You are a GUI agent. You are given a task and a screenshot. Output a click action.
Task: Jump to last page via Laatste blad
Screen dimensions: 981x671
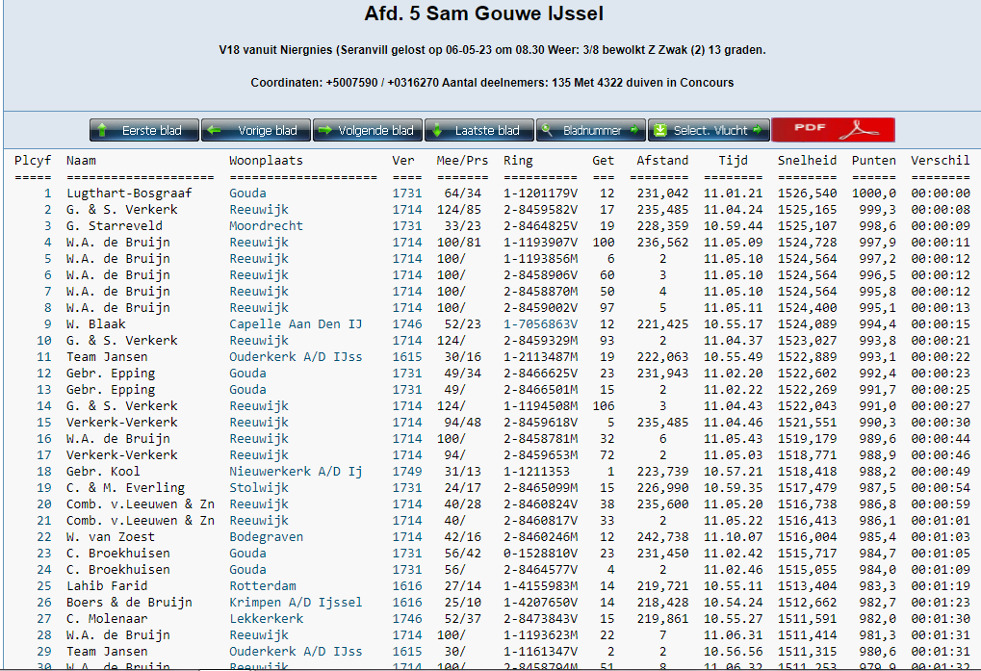[478, 130]
